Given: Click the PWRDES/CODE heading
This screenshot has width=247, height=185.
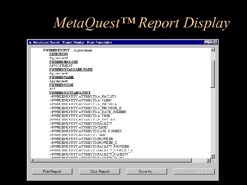Looking at the screenshot, I should (61, 85).
